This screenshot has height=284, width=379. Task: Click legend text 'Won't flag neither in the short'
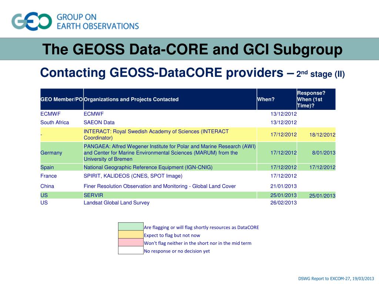coord(198,243)
